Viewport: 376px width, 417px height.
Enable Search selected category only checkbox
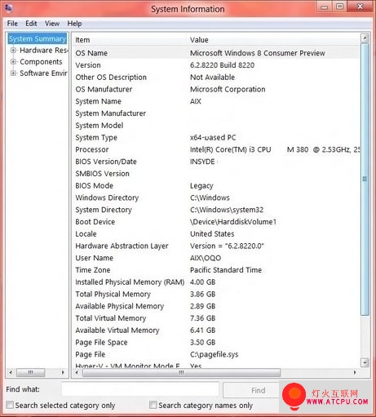point(10,405)
